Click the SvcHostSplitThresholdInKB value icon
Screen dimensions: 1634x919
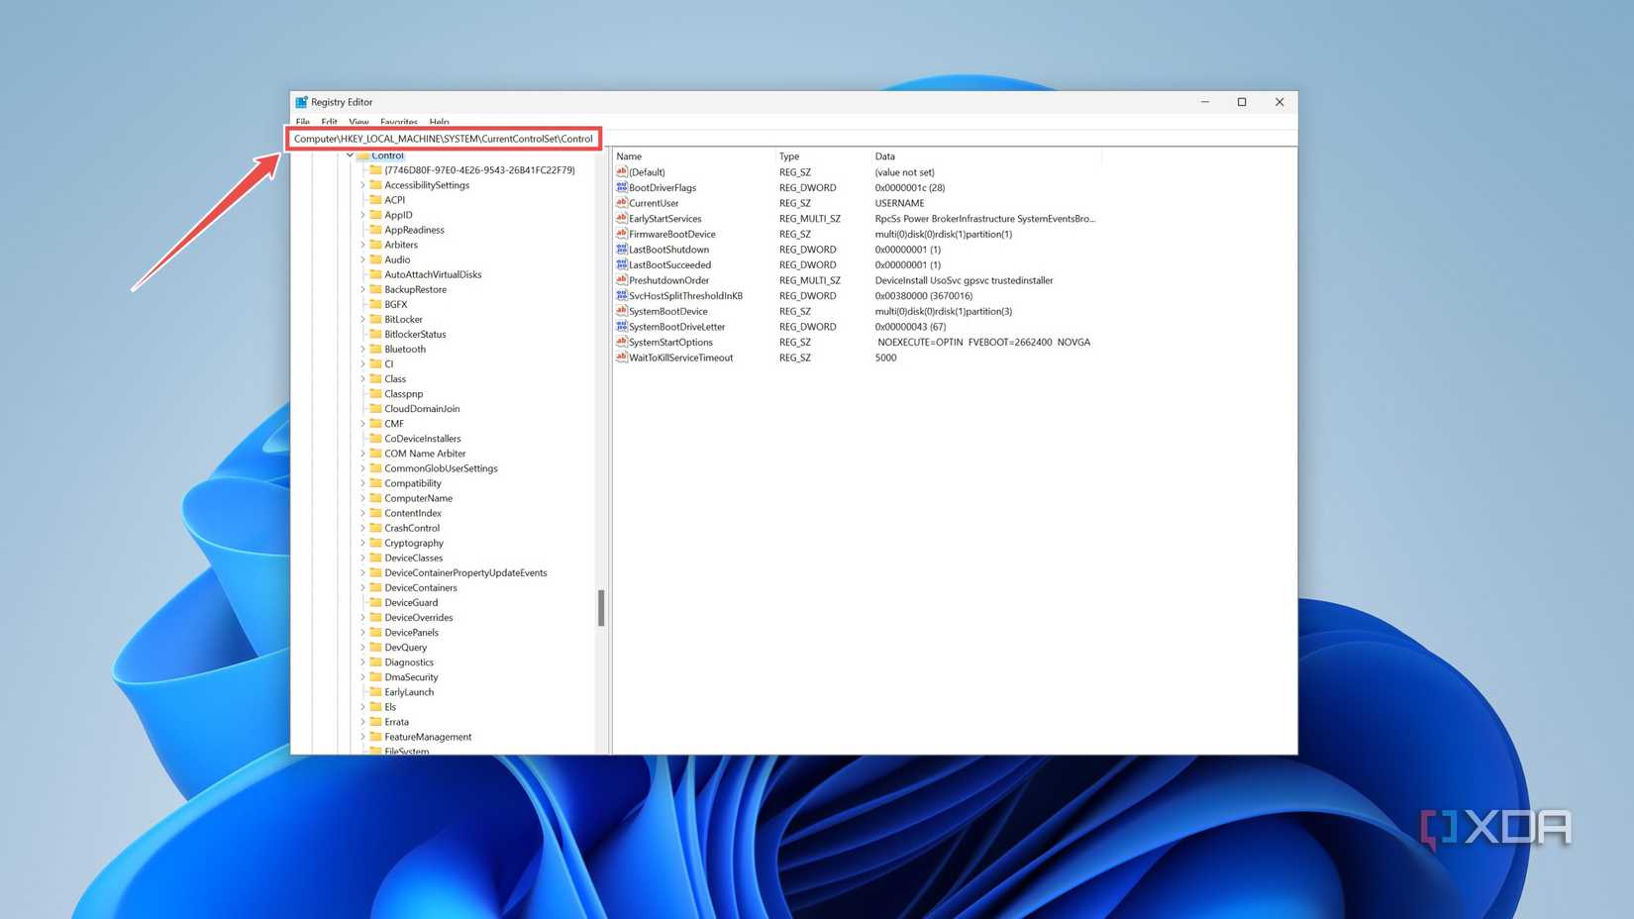(x=621, y=295)
